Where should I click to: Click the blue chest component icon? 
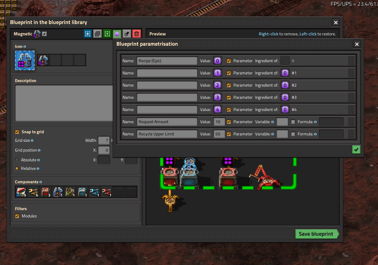pos(82,192)
